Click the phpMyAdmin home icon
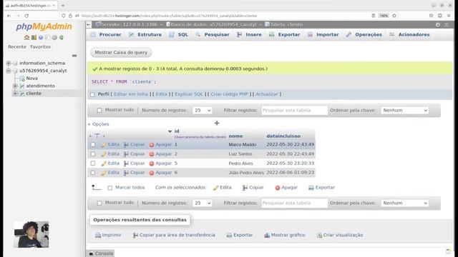 (27, 37)
